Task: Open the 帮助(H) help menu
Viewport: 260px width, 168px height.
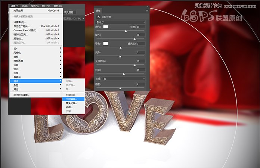Action: tap(58, 6)
